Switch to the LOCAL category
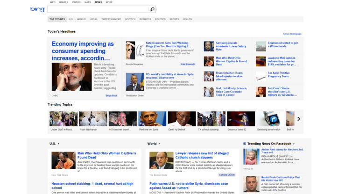Image resolution: width=338 pixels, height=194 pixels. 93,19
